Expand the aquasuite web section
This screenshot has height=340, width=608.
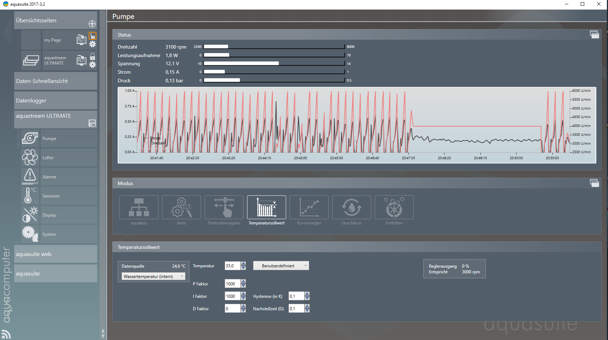(56, 254)
